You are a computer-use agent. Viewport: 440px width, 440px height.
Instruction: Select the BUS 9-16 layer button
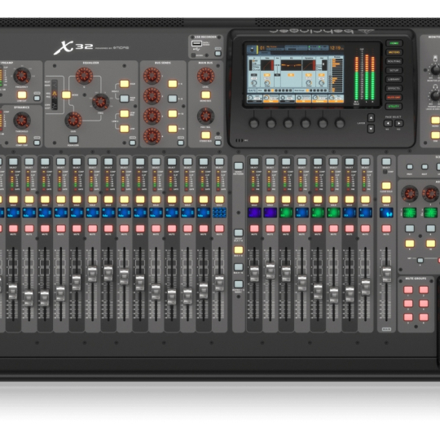[239, 267]
